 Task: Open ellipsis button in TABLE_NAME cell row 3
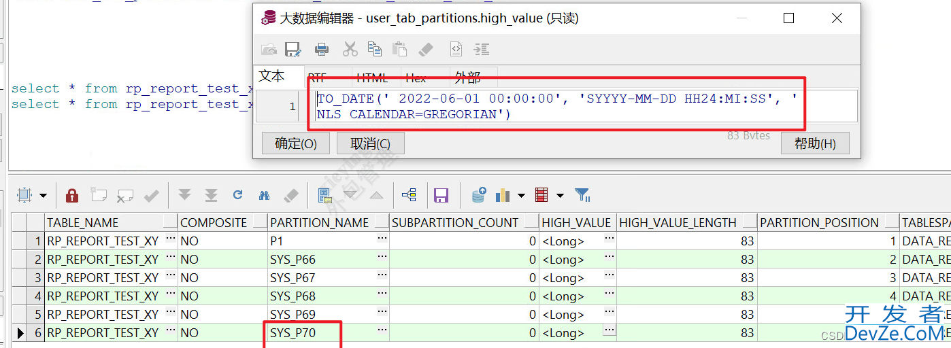pyautogui.click(x=169, y=275)
